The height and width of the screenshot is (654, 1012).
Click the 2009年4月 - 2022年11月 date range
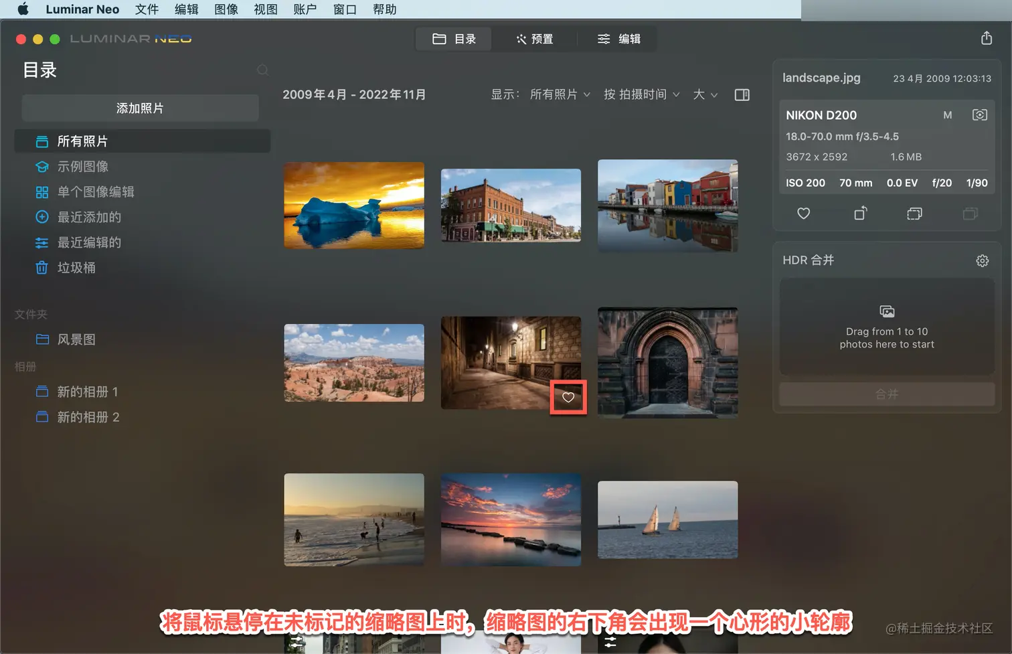[354, 94]
